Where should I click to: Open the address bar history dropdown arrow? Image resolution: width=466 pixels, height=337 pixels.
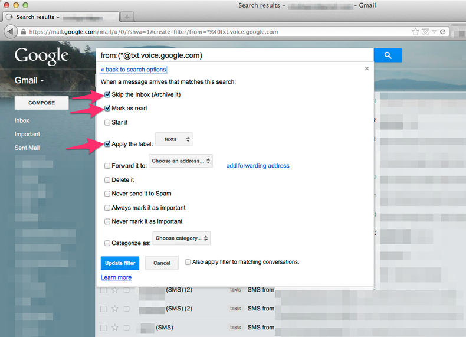pos(434,32)
